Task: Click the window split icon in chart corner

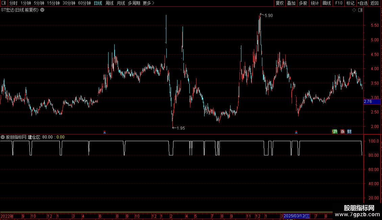Action: tap(360, 10)
